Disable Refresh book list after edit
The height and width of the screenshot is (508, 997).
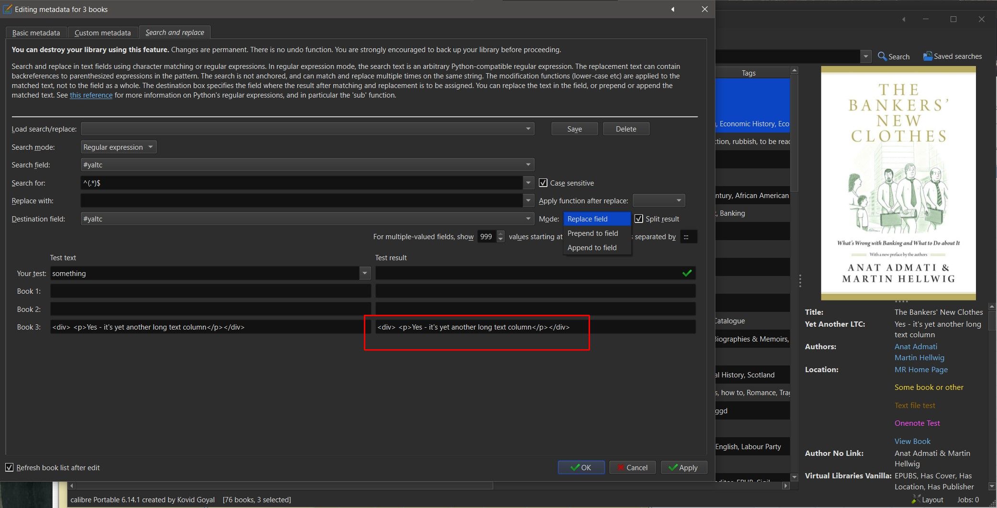pos(10,467)
